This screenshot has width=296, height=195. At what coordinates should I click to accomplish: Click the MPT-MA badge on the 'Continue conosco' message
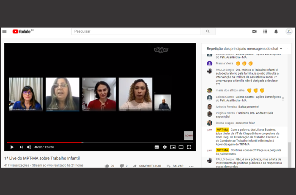pyautogui.click(x=222, y=150)
